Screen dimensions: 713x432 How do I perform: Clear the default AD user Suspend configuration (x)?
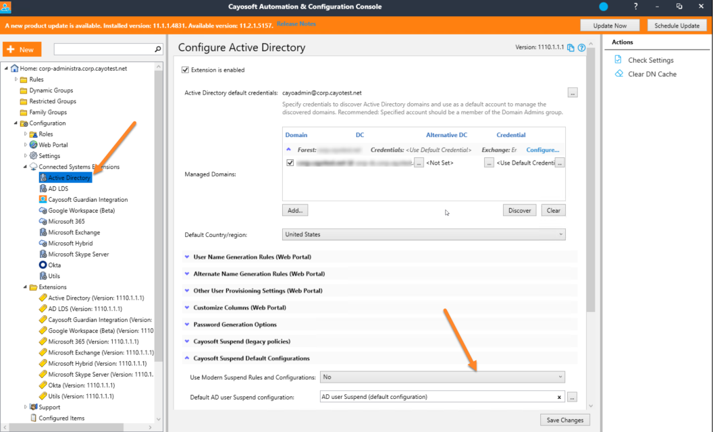click(x=559, y=397)
